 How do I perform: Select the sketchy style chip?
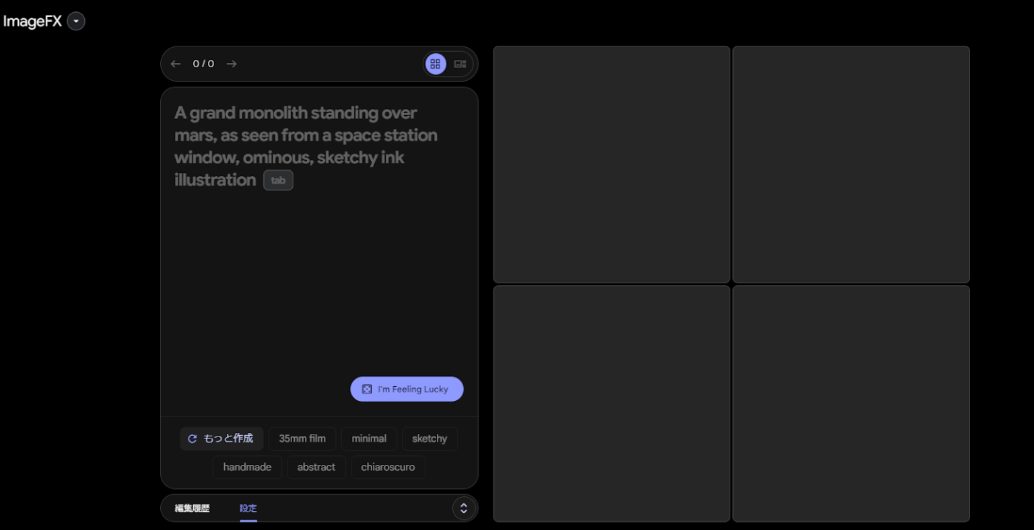pos(429,439)
